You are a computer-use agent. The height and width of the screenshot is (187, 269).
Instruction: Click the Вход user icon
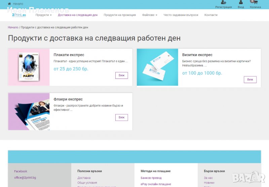tap(241, 3)
